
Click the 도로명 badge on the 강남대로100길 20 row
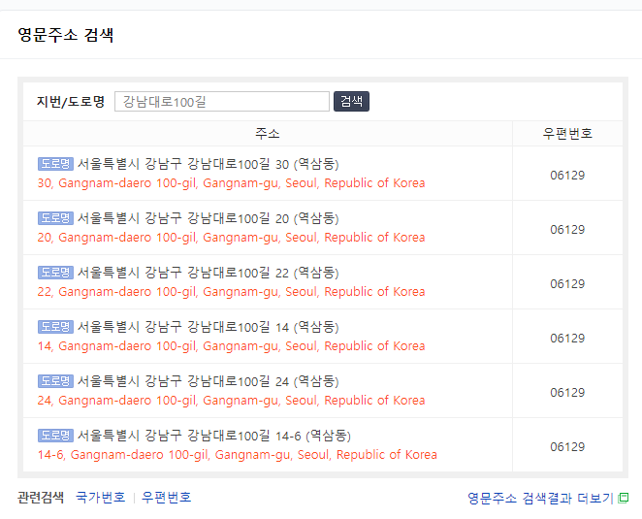pos(55,218)
